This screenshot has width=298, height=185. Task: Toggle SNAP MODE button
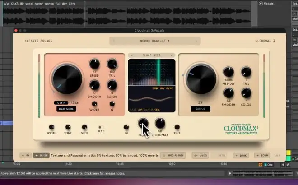point(66,109)
